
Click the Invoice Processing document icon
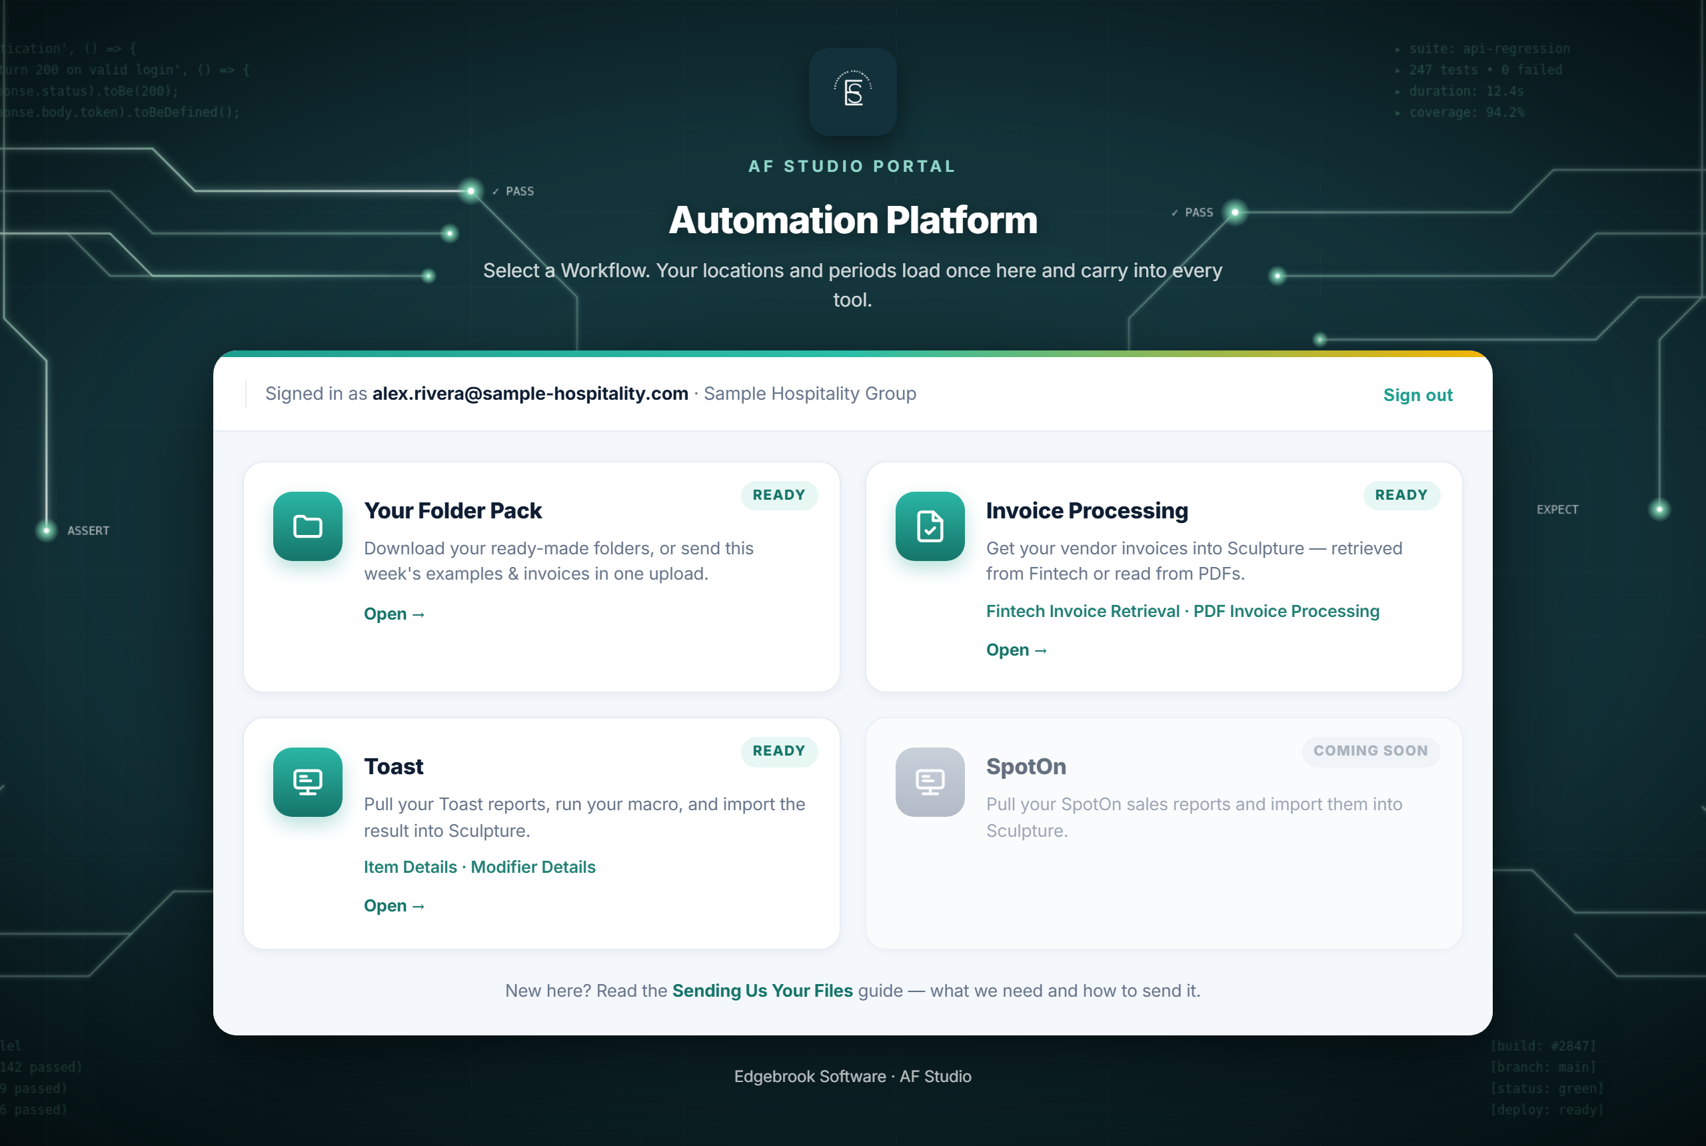930,526
